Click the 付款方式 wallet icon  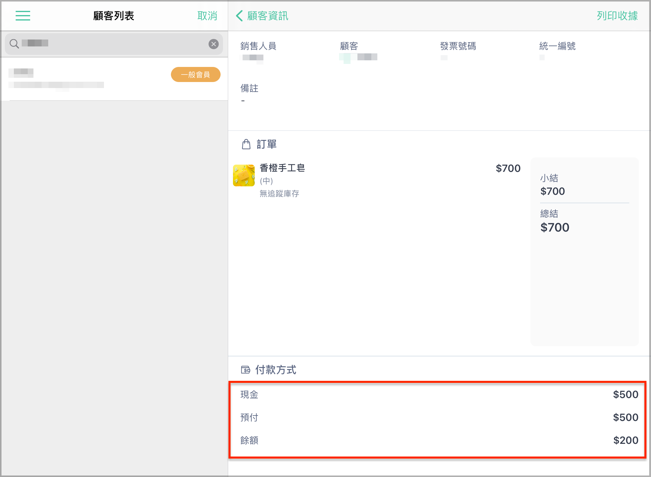246,370
